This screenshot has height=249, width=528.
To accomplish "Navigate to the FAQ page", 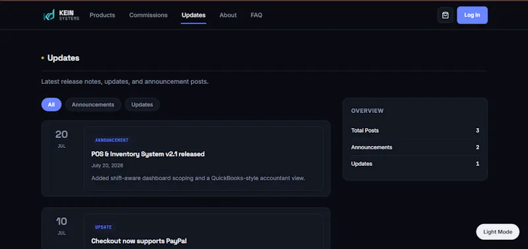I will click(x=256, y=15).
